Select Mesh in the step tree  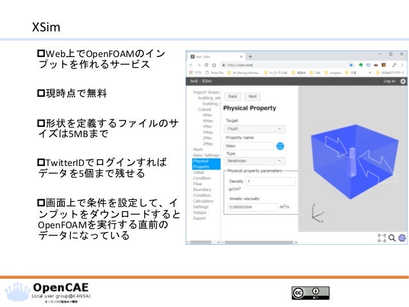pos(198,149)
